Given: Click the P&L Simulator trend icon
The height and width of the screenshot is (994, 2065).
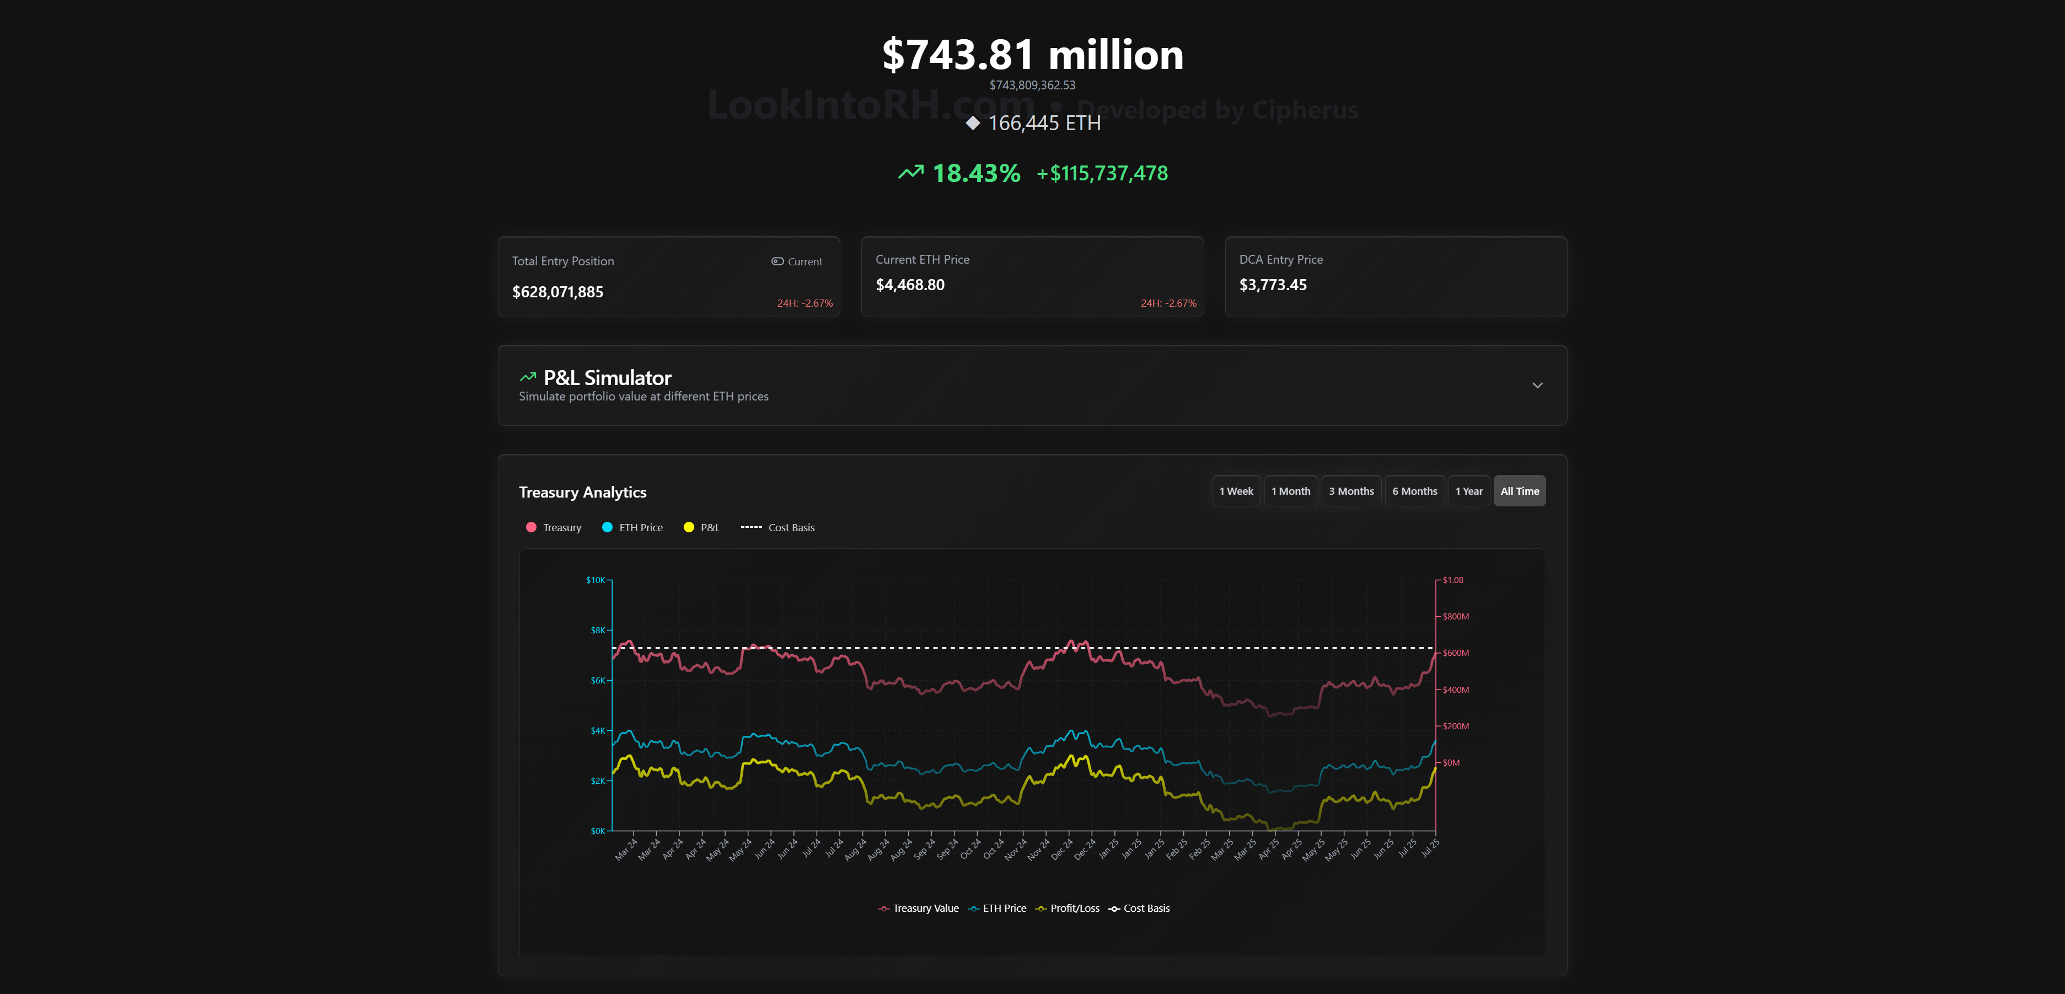Looking at the screenshot, I should (x=528, y=377).
